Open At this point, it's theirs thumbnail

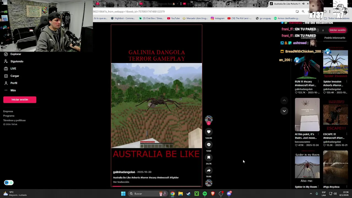point(307,115)
